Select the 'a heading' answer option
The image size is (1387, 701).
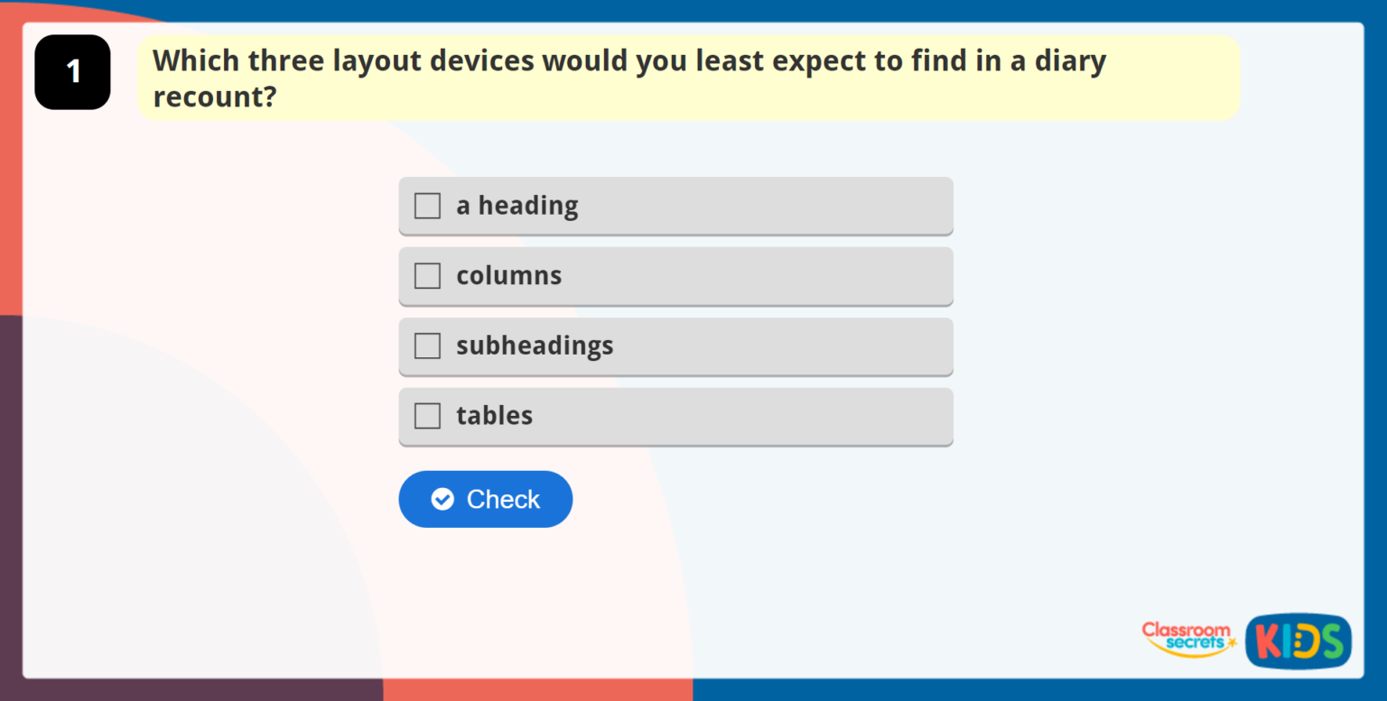675,206
